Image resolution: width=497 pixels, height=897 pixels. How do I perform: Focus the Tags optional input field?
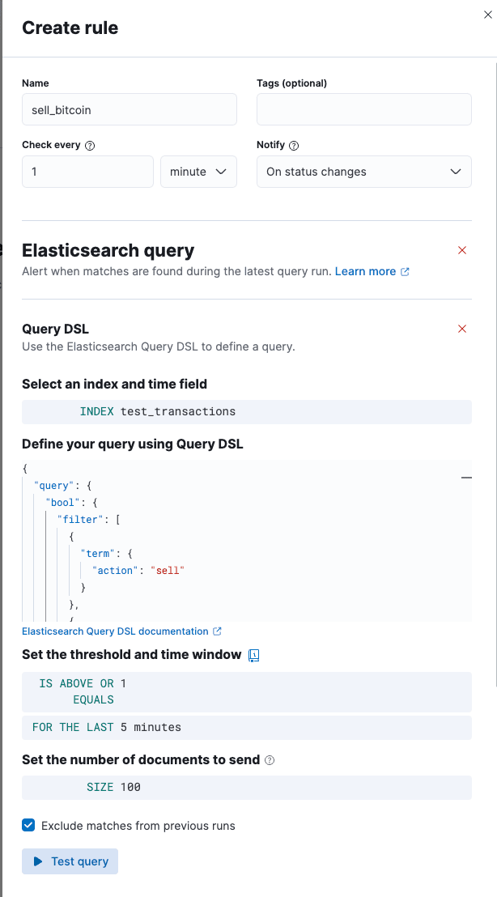[x=363, y=108]
